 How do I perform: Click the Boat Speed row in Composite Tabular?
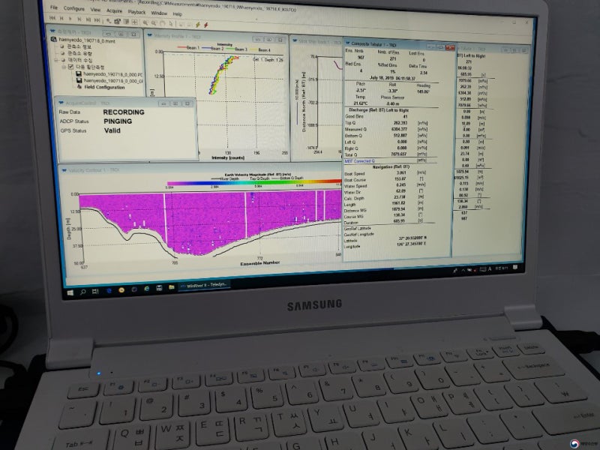[x=385, y=173]
